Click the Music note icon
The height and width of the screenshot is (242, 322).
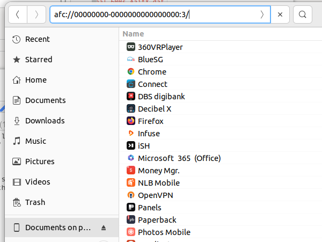(17, 141)
